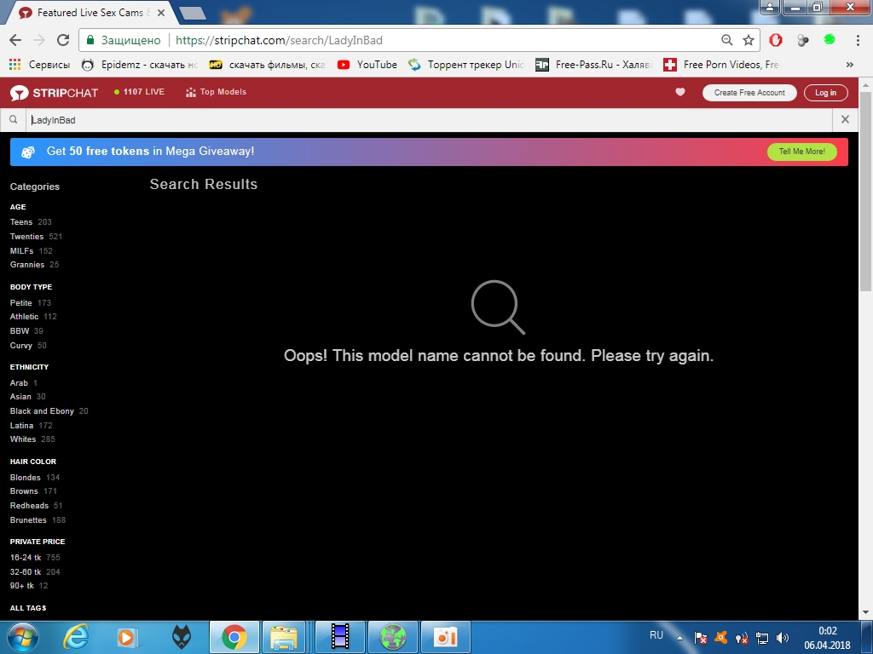Viewport: 873px width, 654px height.
Task: Open the Free-Pass.Ru bookmark
Action: click(593, 65)
